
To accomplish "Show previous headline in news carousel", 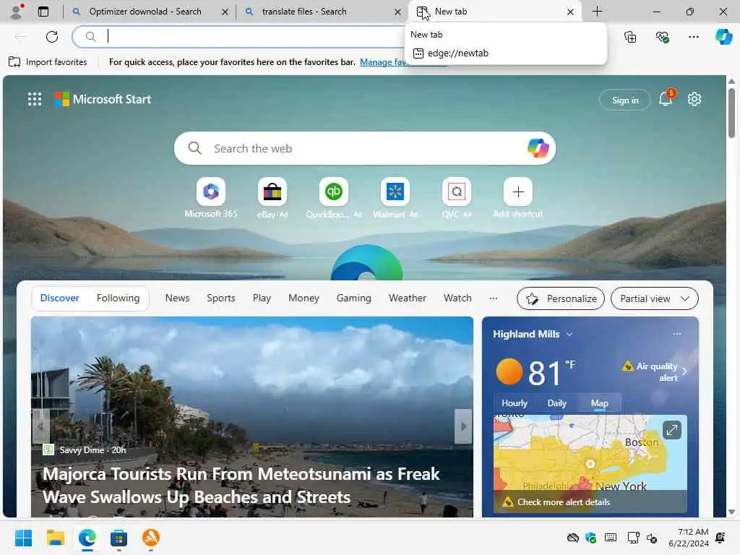I will 41,426.
